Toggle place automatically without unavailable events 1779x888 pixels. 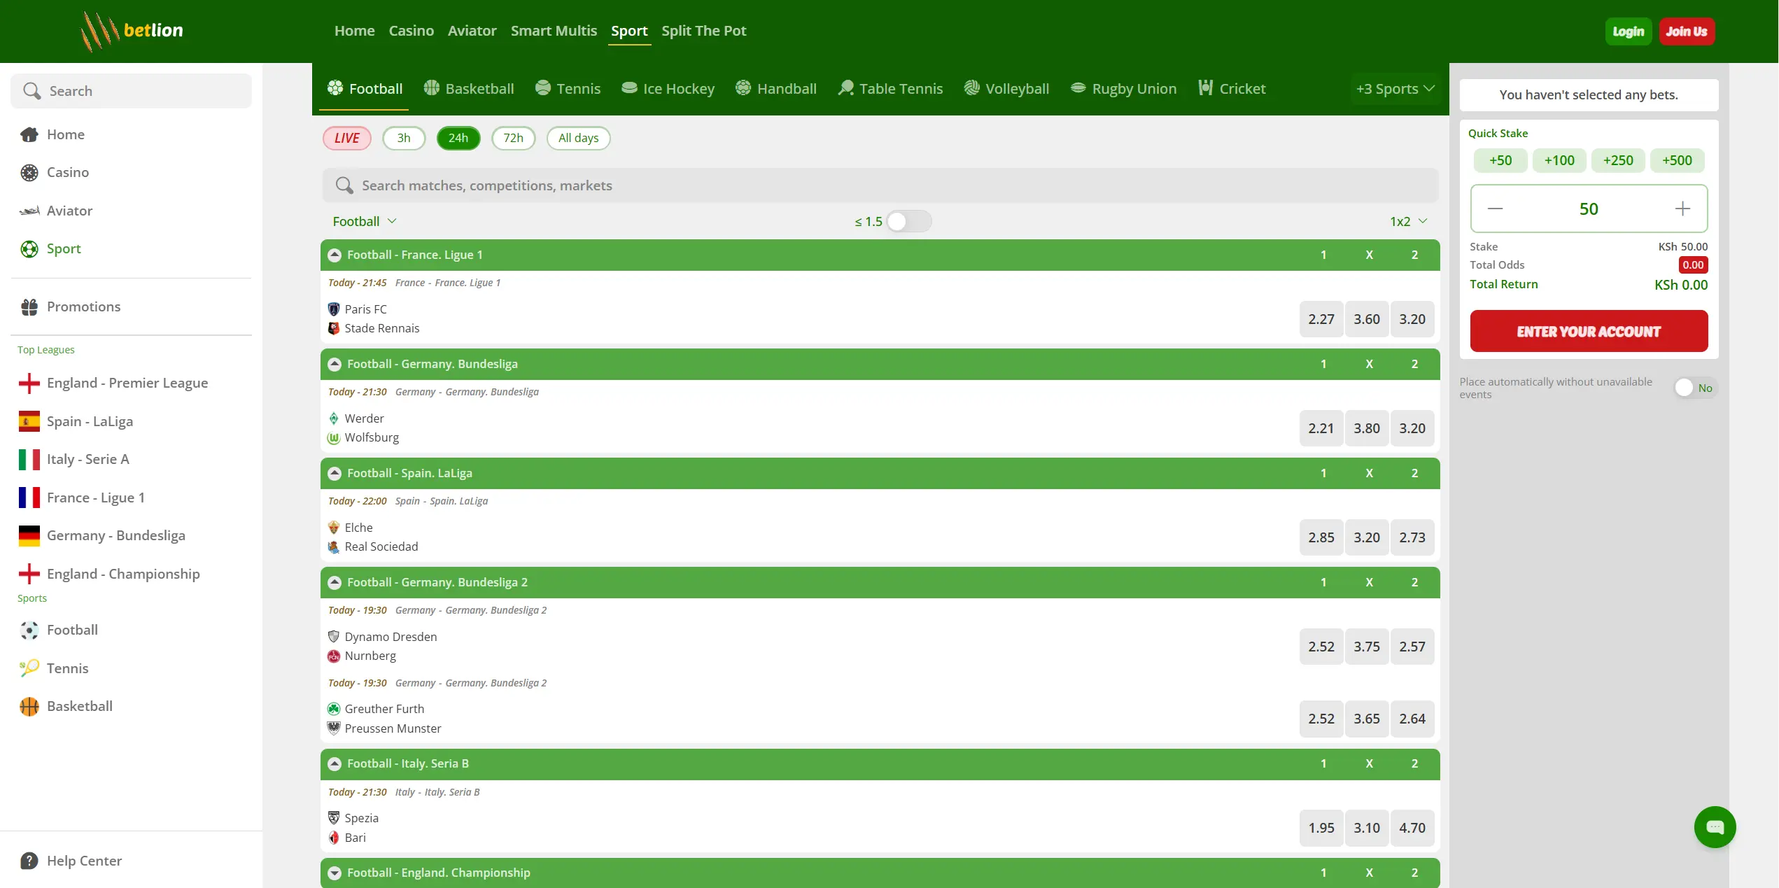click(x=1694, y=388)
